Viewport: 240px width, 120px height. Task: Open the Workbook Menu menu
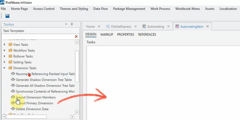(188, 9)
